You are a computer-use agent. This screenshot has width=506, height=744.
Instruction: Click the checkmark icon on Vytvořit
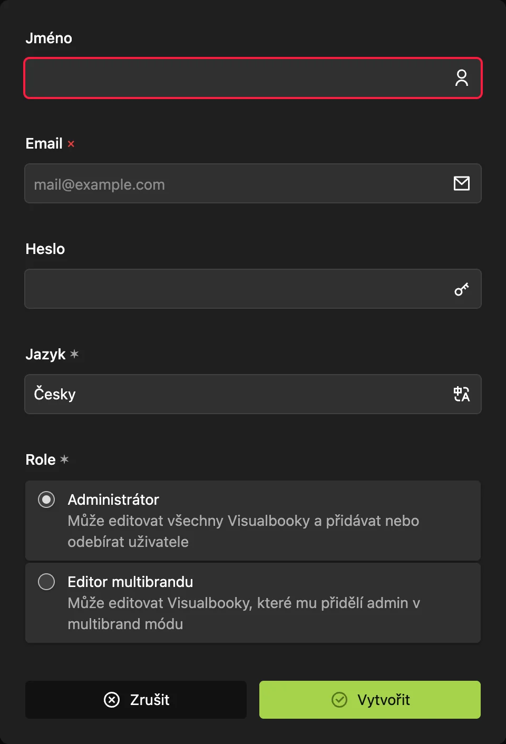[x=339, y=700]
